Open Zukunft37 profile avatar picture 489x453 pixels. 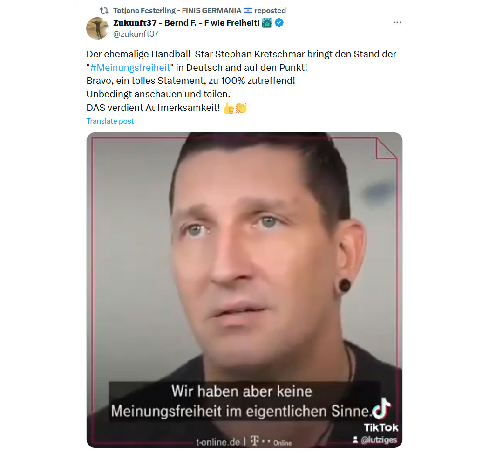pyautogui.click(x=97, y=28)
